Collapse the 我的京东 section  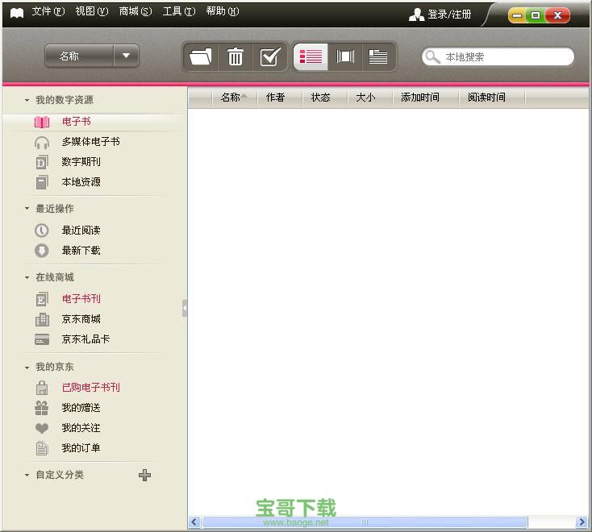tap(27, 367)
